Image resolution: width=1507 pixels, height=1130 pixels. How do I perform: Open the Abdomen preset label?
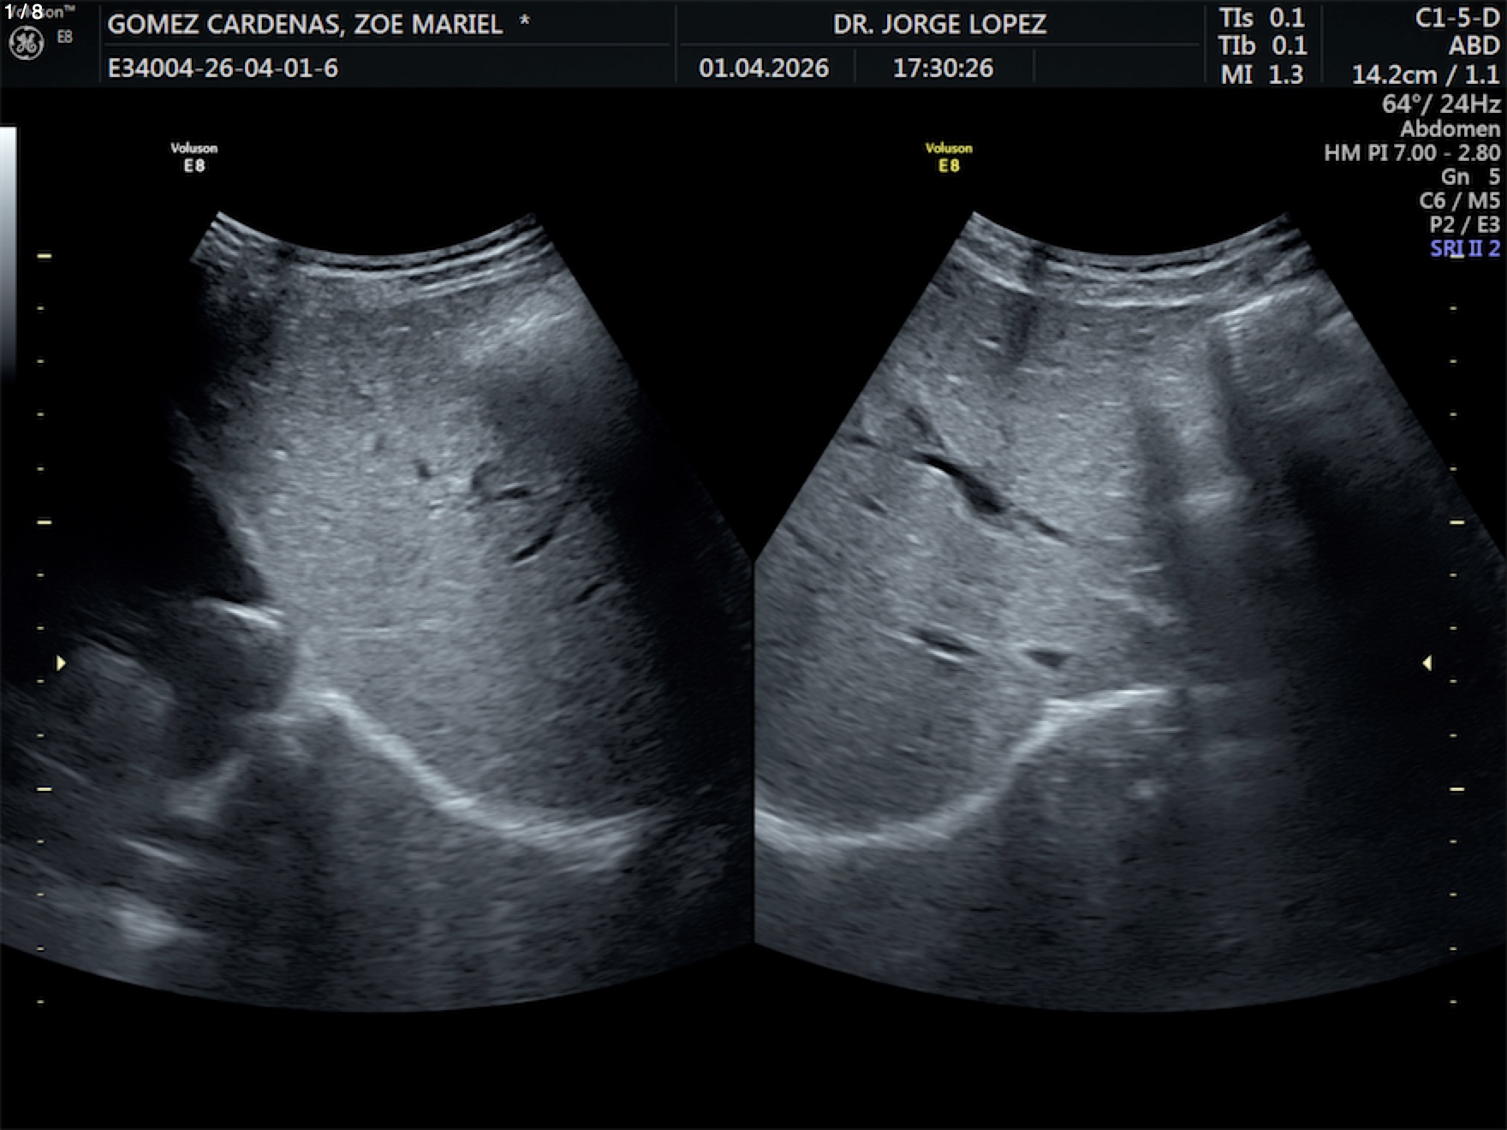click(x=1450, y=129)
